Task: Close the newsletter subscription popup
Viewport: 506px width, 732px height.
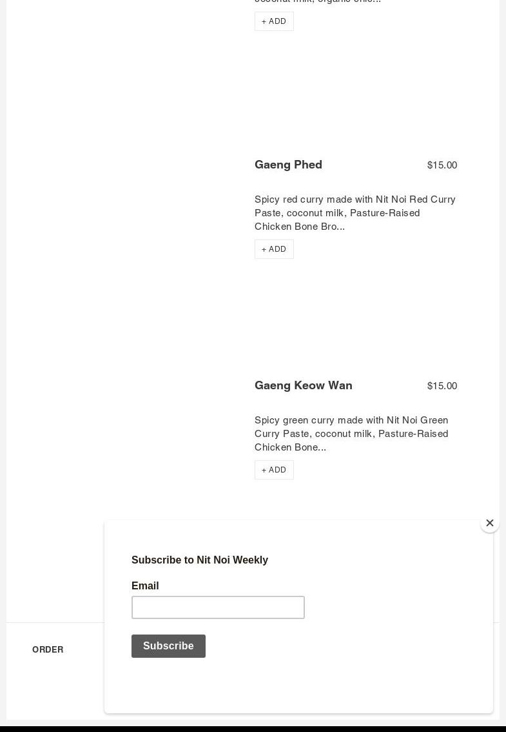Action: pos(490,523)
